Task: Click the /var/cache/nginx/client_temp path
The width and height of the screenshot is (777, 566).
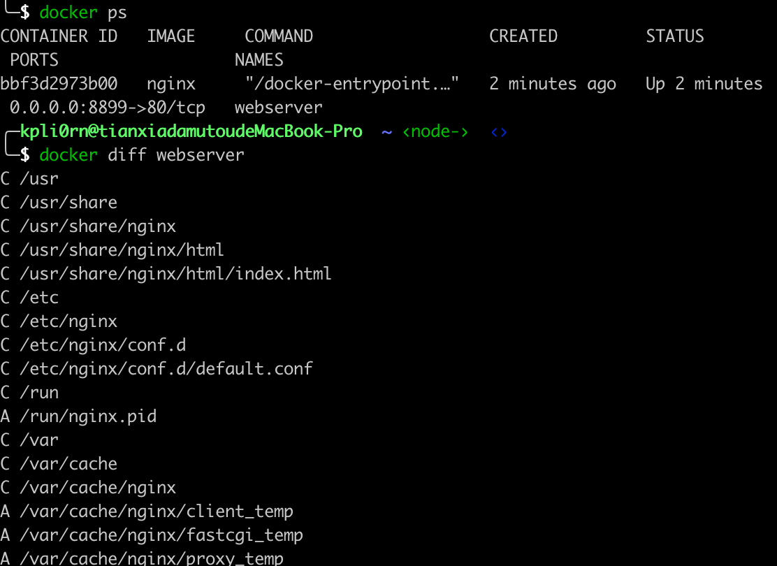Action: [157, 511]
